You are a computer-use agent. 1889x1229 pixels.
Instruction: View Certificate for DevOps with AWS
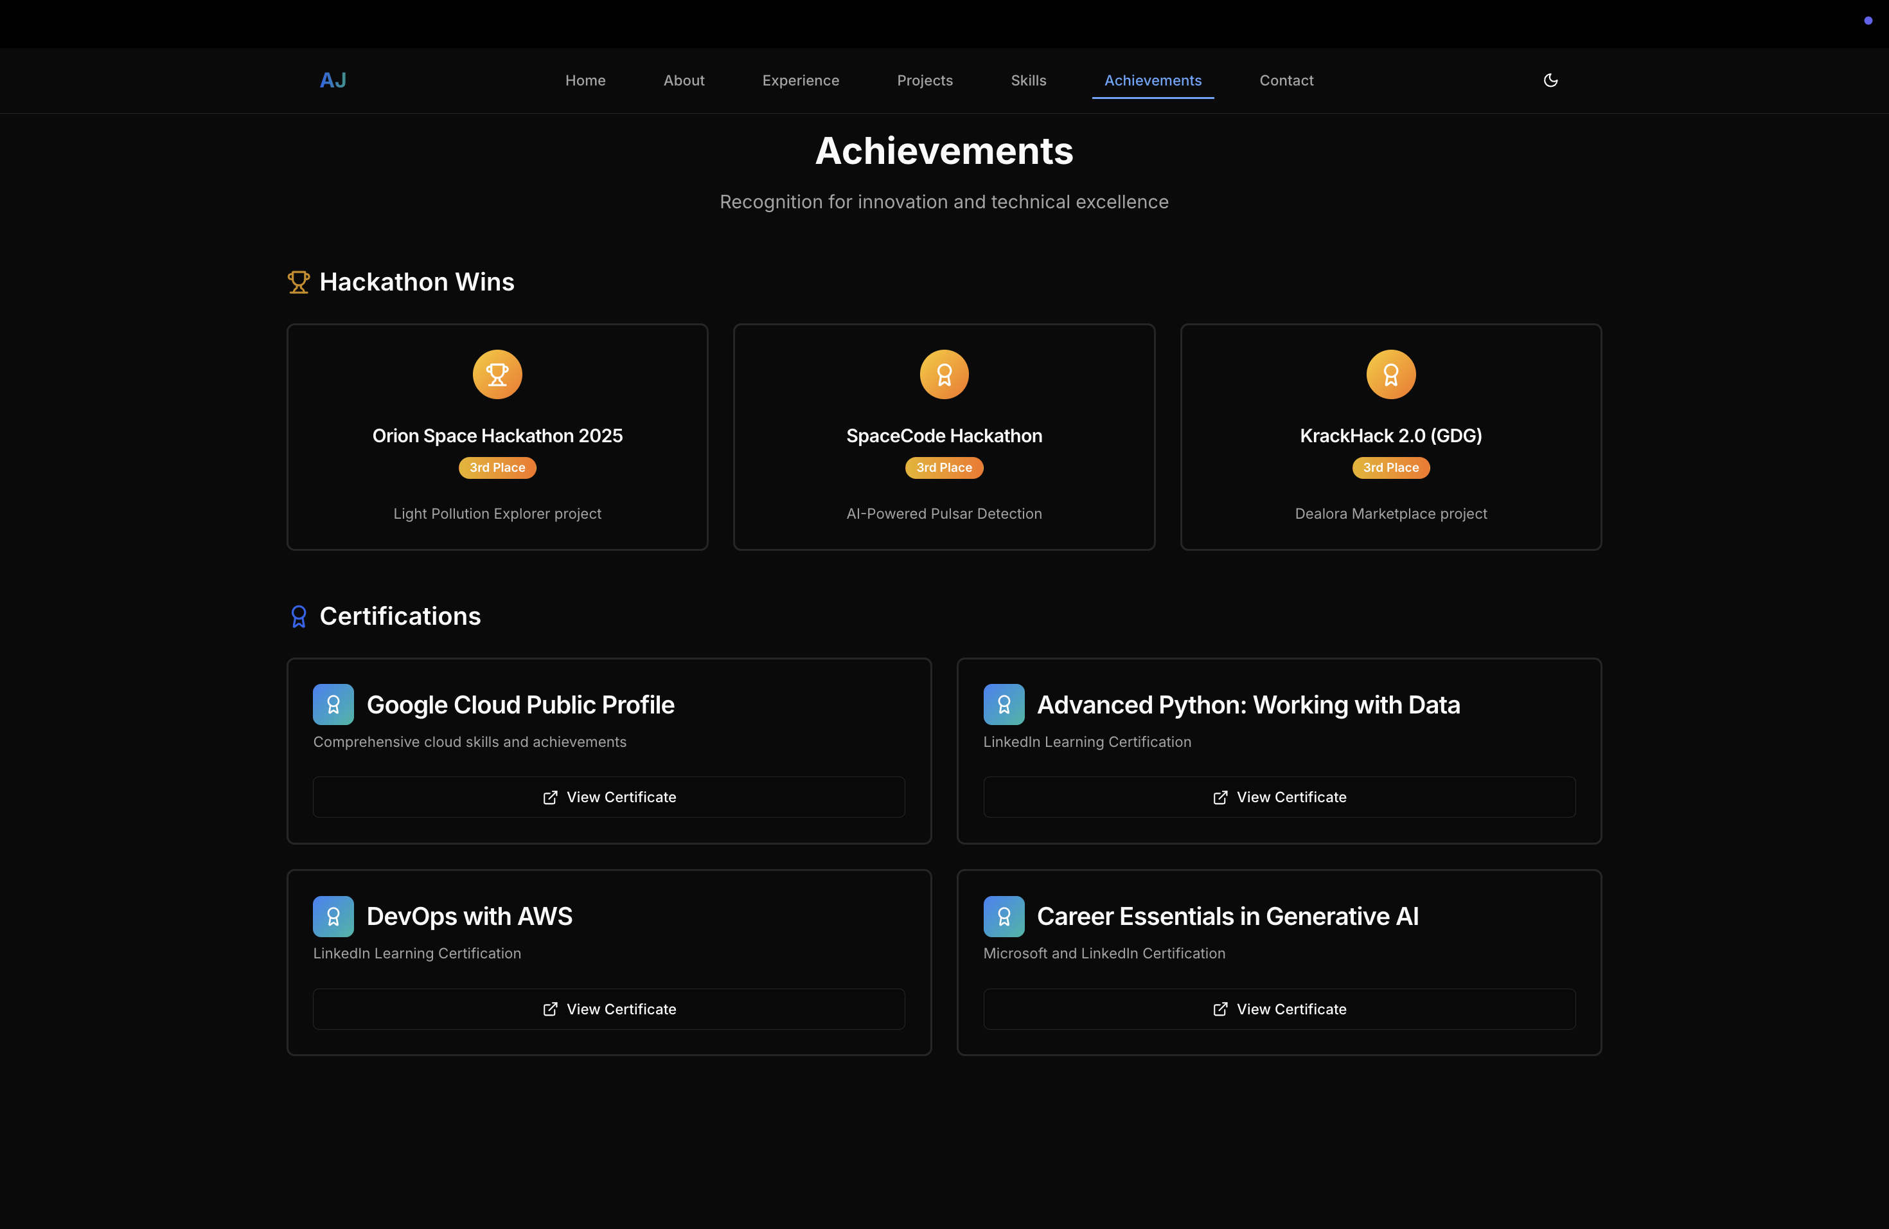[608, 1009]
